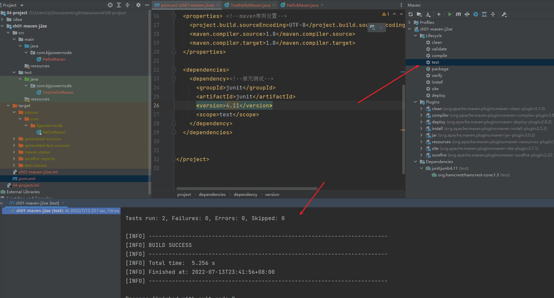The height and width of the screenshot is (298, 554).
Task: Click Show Dependencies icon in Maven toolbar
Action: 484,14
